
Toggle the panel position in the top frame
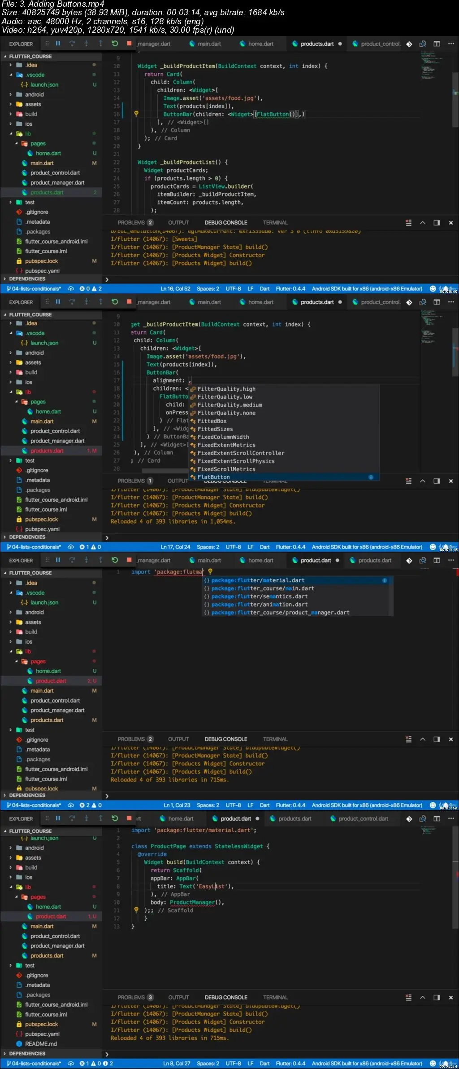pos(437,223)
